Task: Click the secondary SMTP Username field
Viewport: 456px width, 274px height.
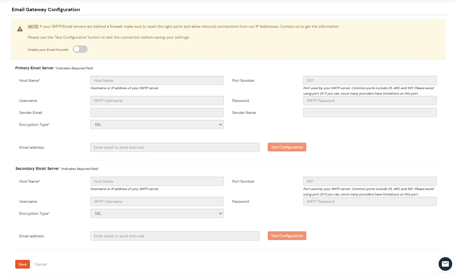Action: pos(157,201)
